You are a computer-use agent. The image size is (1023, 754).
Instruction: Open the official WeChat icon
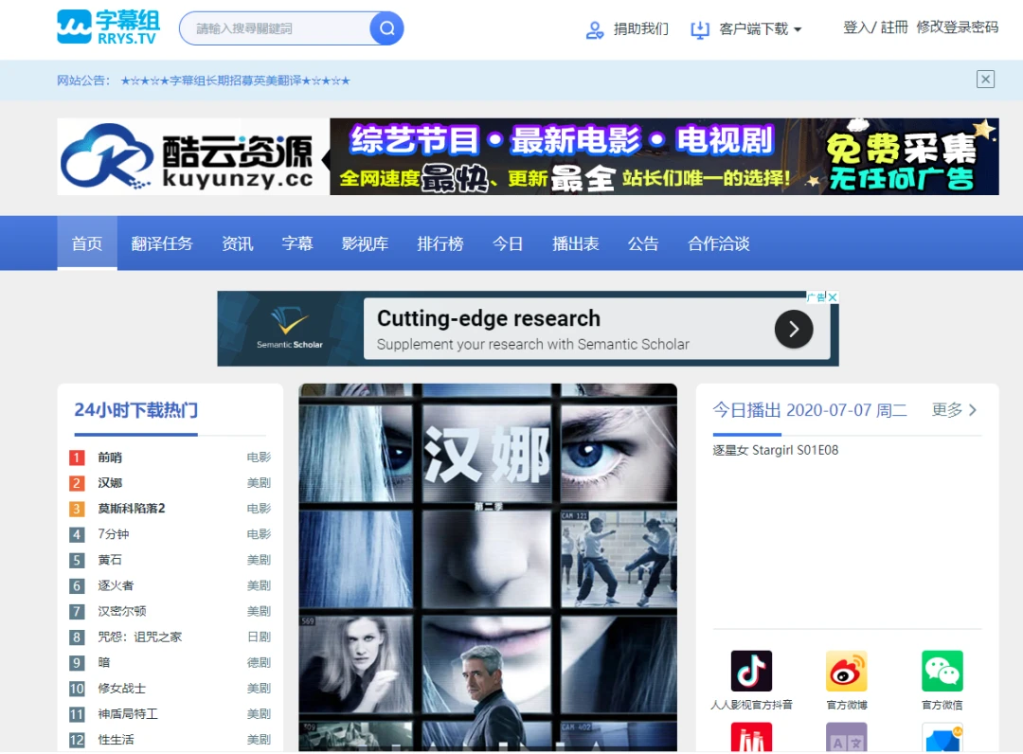942,671
